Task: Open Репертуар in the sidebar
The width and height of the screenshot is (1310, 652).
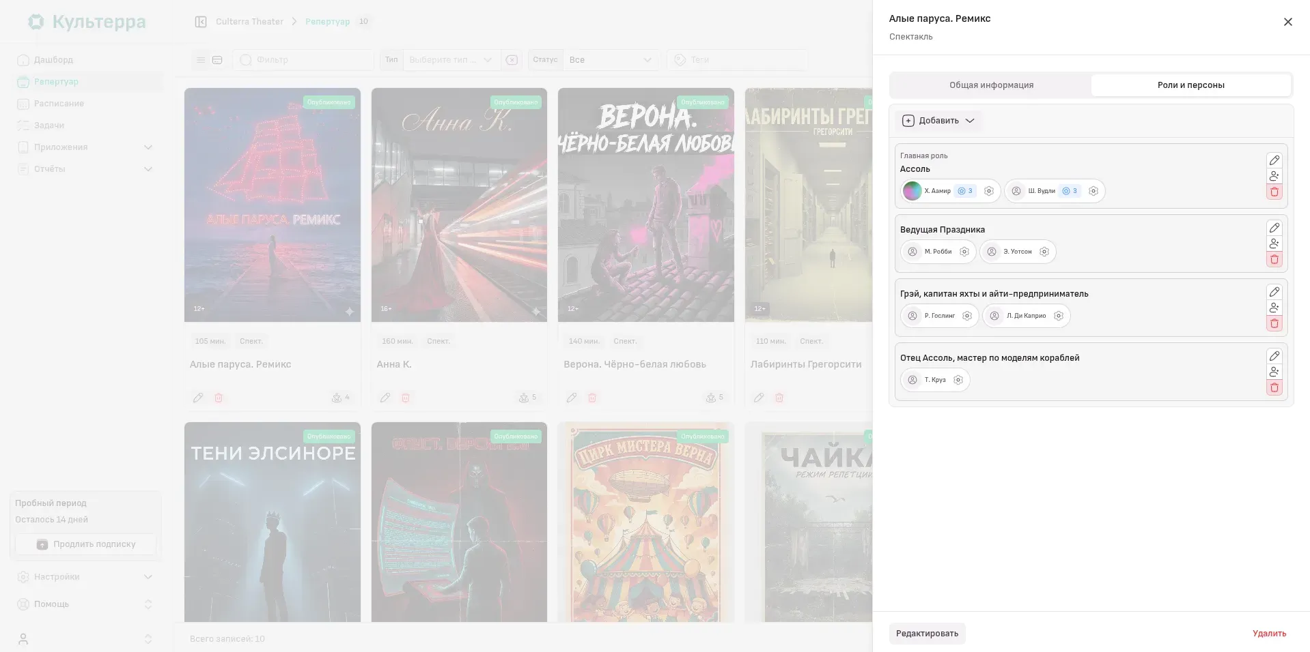Action: [85, 82]
